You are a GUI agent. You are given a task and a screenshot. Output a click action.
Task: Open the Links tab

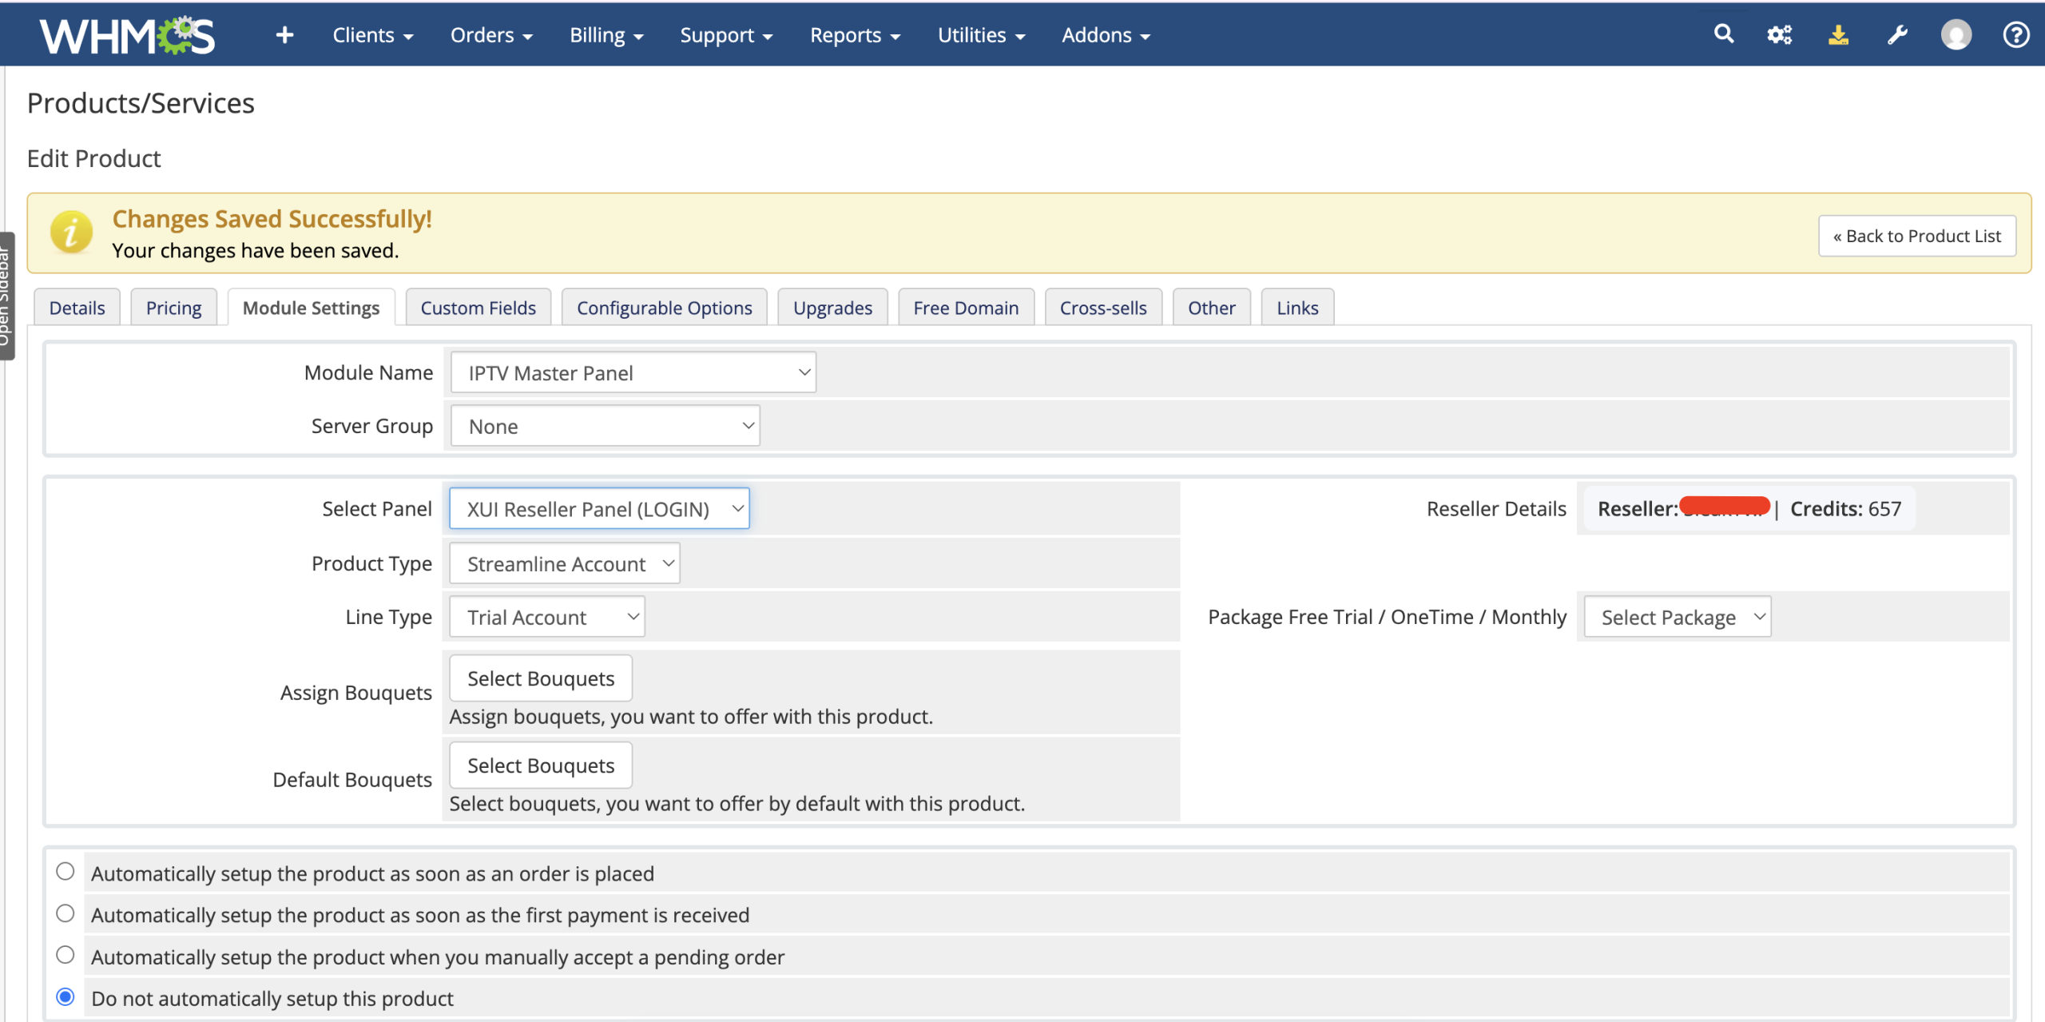click(x=1297, y=308)
